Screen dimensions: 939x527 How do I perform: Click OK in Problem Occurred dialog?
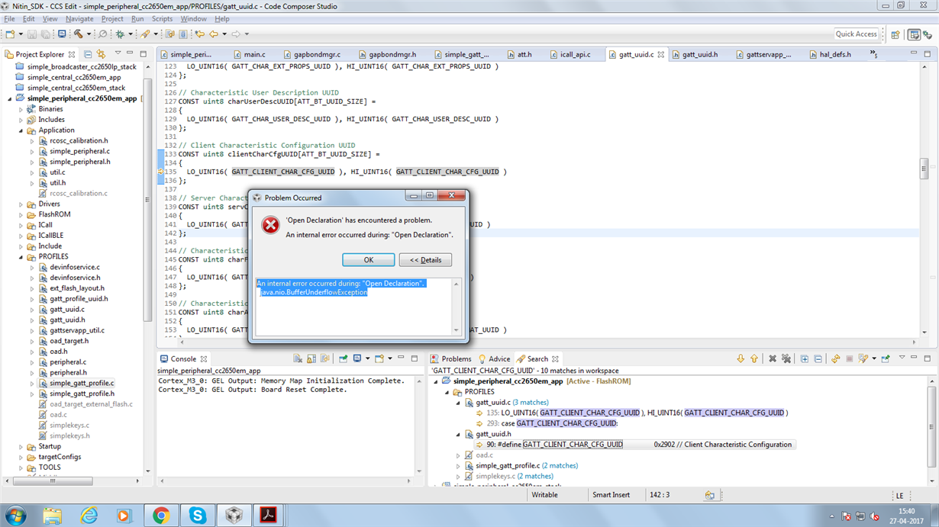[368, 260]
